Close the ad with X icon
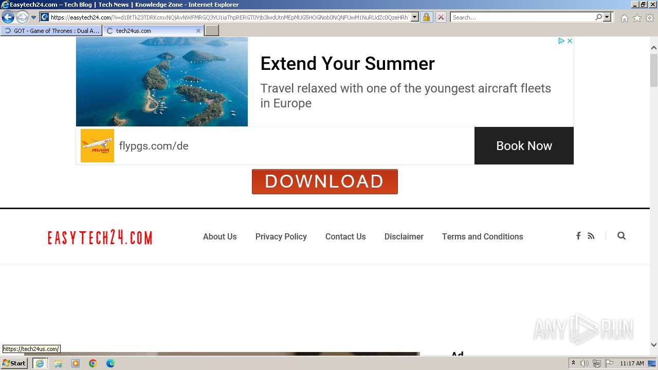 point(570,41)
